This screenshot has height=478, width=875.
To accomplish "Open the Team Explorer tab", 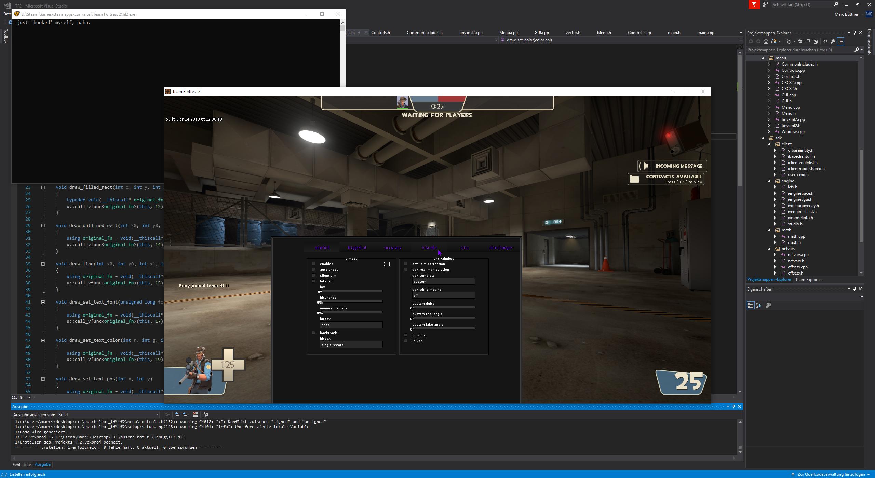I will (x=808, y=279).
